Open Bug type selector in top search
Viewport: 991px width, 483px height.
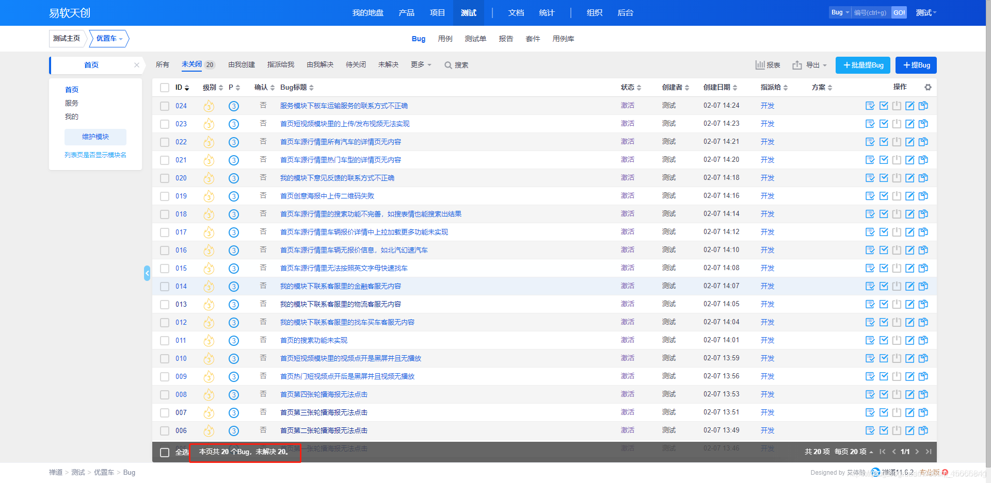840,12
